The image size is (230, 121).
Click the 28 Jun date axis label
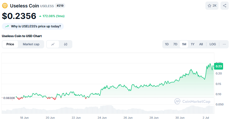[x=154, y=118]
